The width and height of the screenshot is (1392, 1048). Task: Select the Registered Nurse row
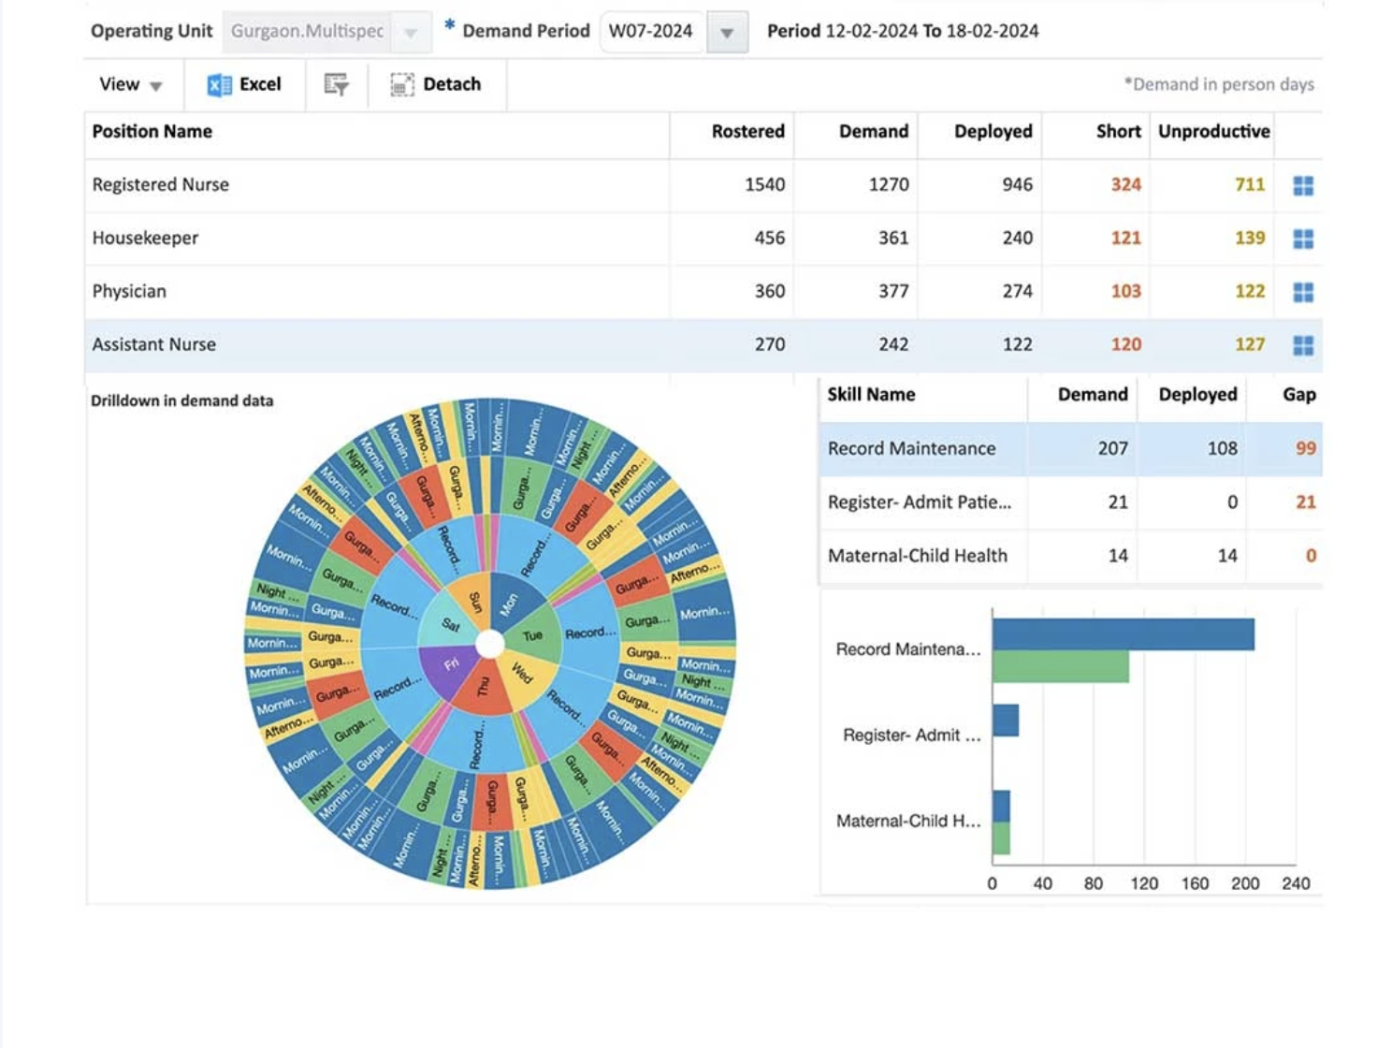point(703,185)
